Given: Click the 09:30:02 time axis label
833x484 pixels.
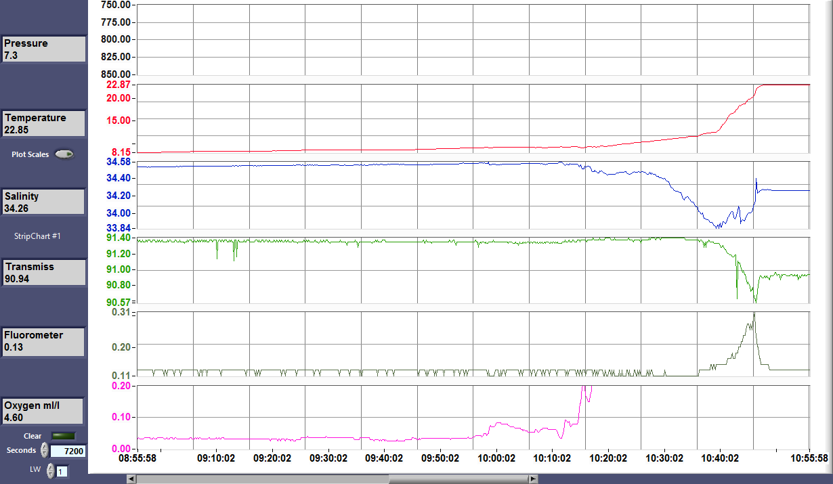Looking at the screenshot, I should click(x=328, y=458).
